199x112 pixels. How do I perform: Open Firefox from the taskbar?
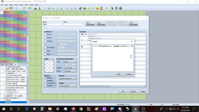73,109
